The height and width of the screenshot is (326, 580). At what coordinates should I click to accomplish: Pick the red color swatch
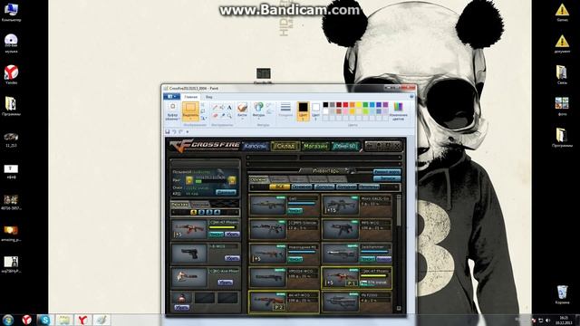[345, 105]
